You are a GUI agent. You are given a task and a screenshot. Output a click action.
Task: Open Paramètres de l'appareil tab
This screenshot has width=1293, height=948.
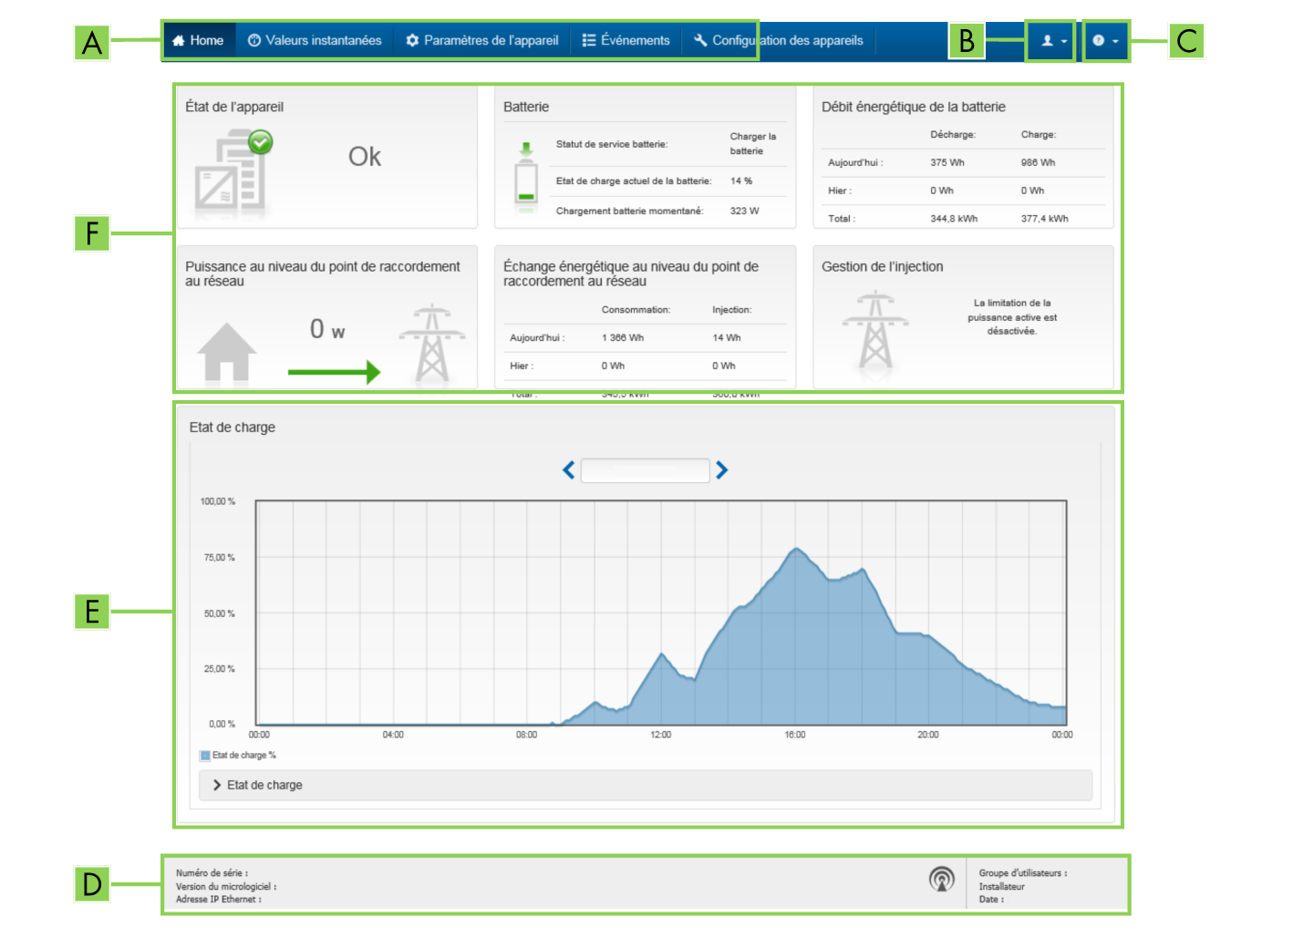point(481,40)
